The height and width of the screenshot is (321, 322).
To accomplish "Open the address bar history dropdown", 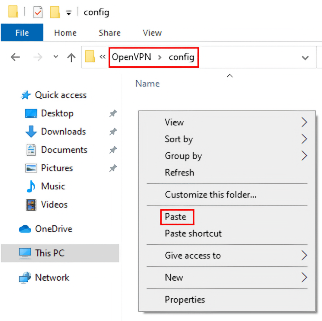I will coord(305,58).
